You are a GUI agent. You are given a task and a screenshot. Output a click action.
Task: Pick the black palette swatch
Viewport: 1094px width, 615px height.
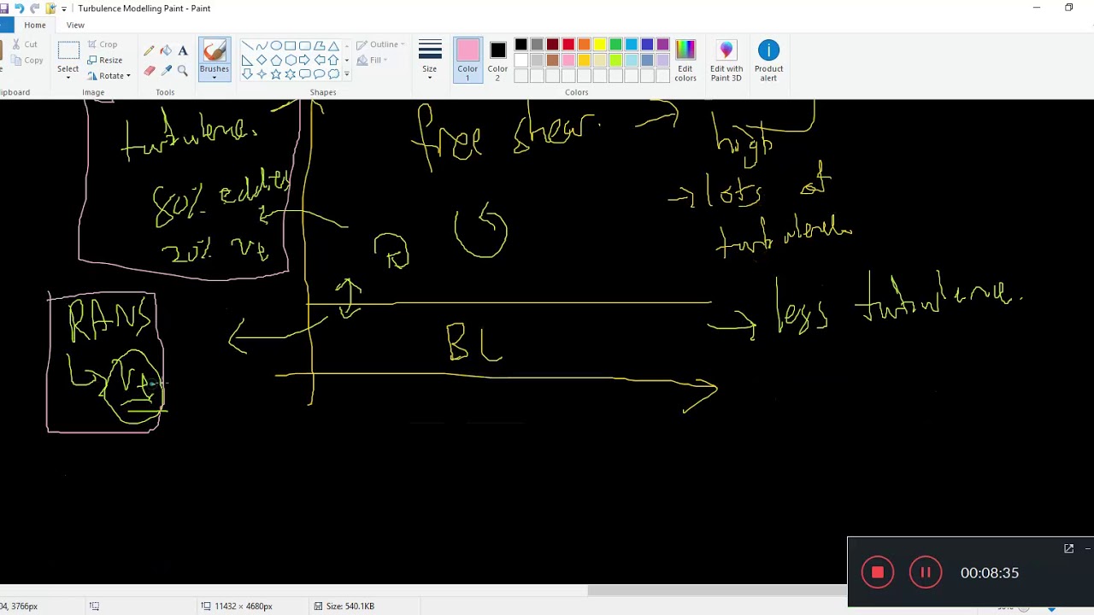pos(521,44)
